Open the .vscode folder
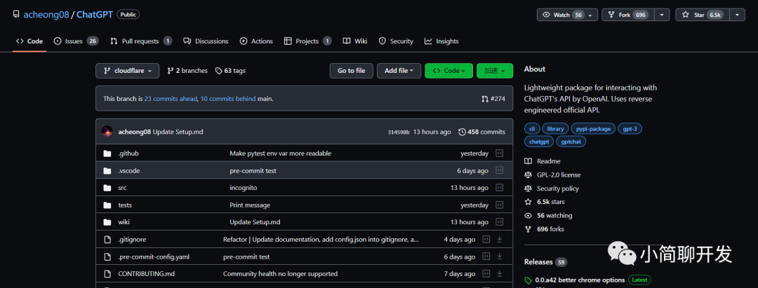This screenshot has height=288, width=758. (x=129, y=170)
